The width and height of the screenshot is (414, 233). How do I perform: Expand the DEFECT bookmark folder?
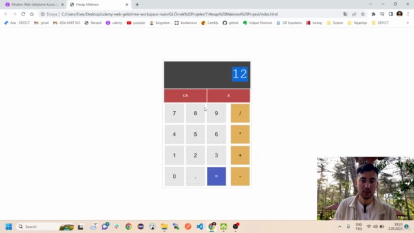pos(380,23)
